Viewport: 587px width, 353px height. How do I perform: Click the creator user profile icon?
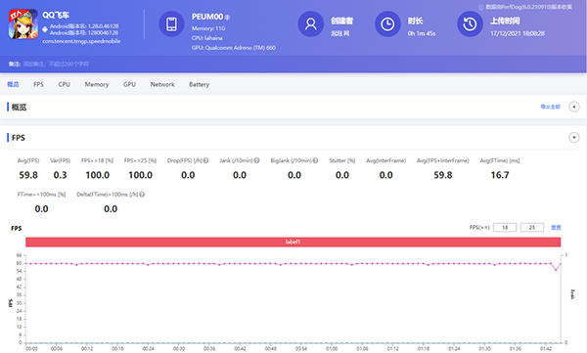[x=310, y=24]
